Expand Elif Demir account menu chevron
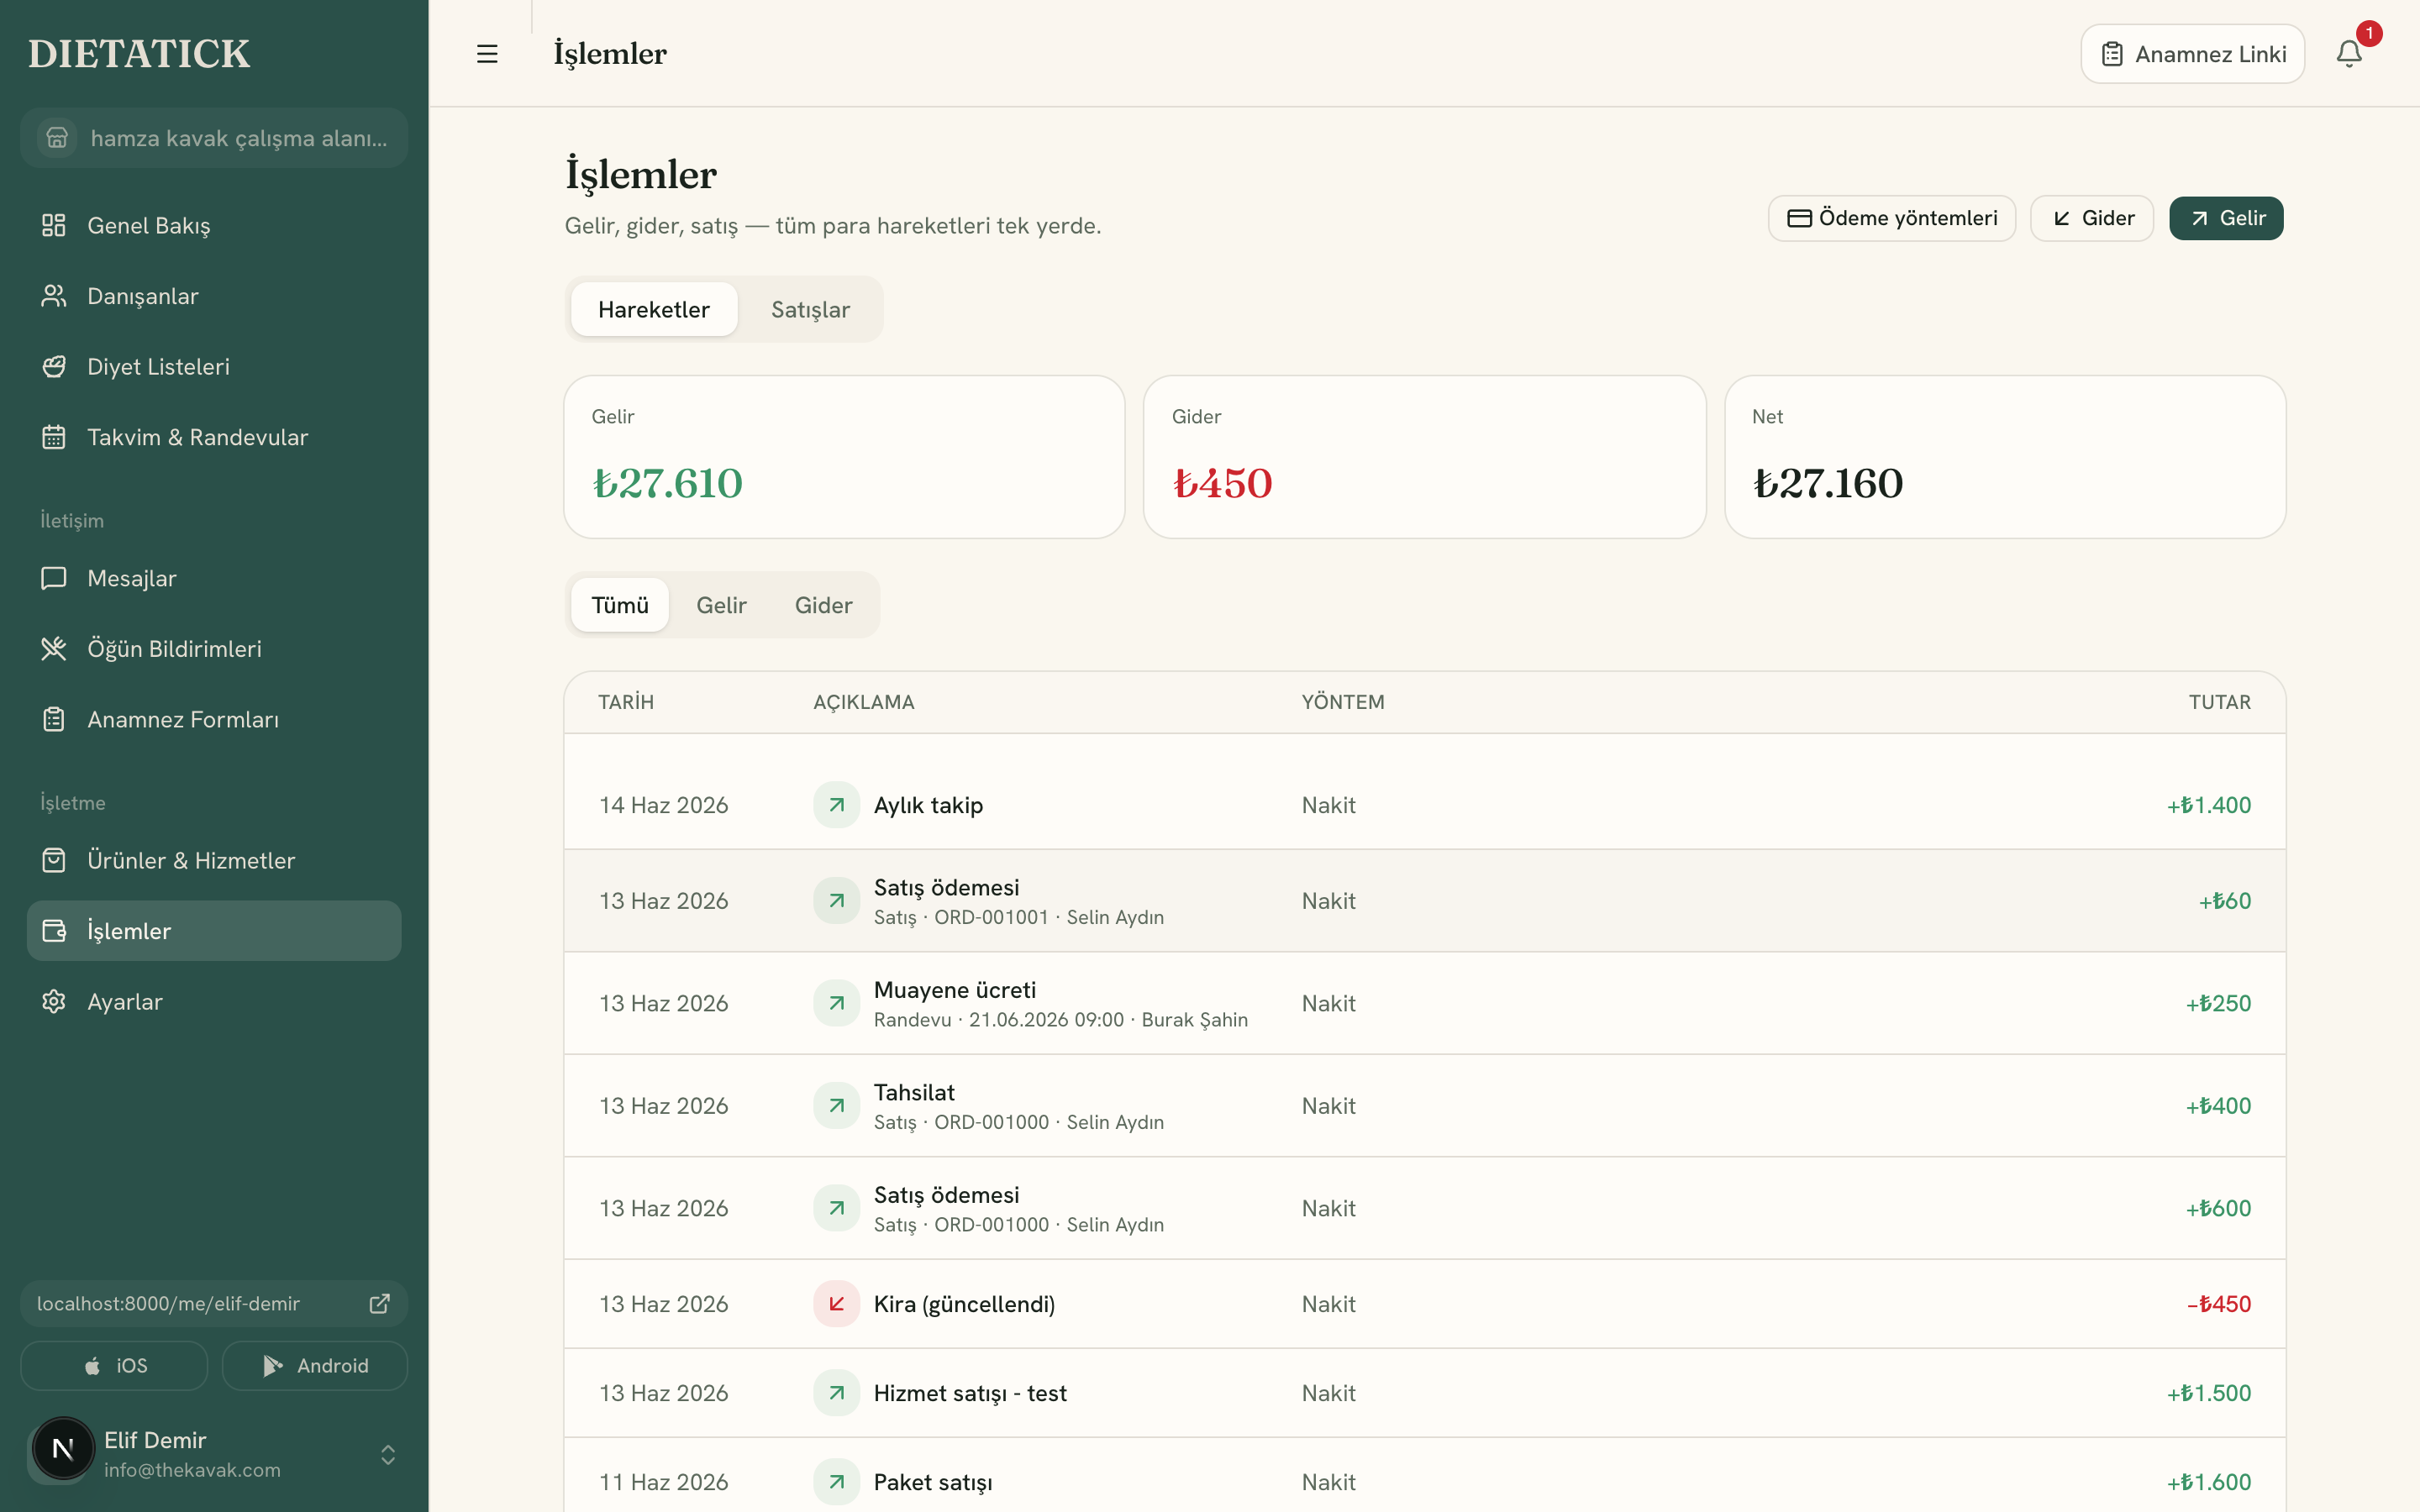 click(x=388, y=1454)
